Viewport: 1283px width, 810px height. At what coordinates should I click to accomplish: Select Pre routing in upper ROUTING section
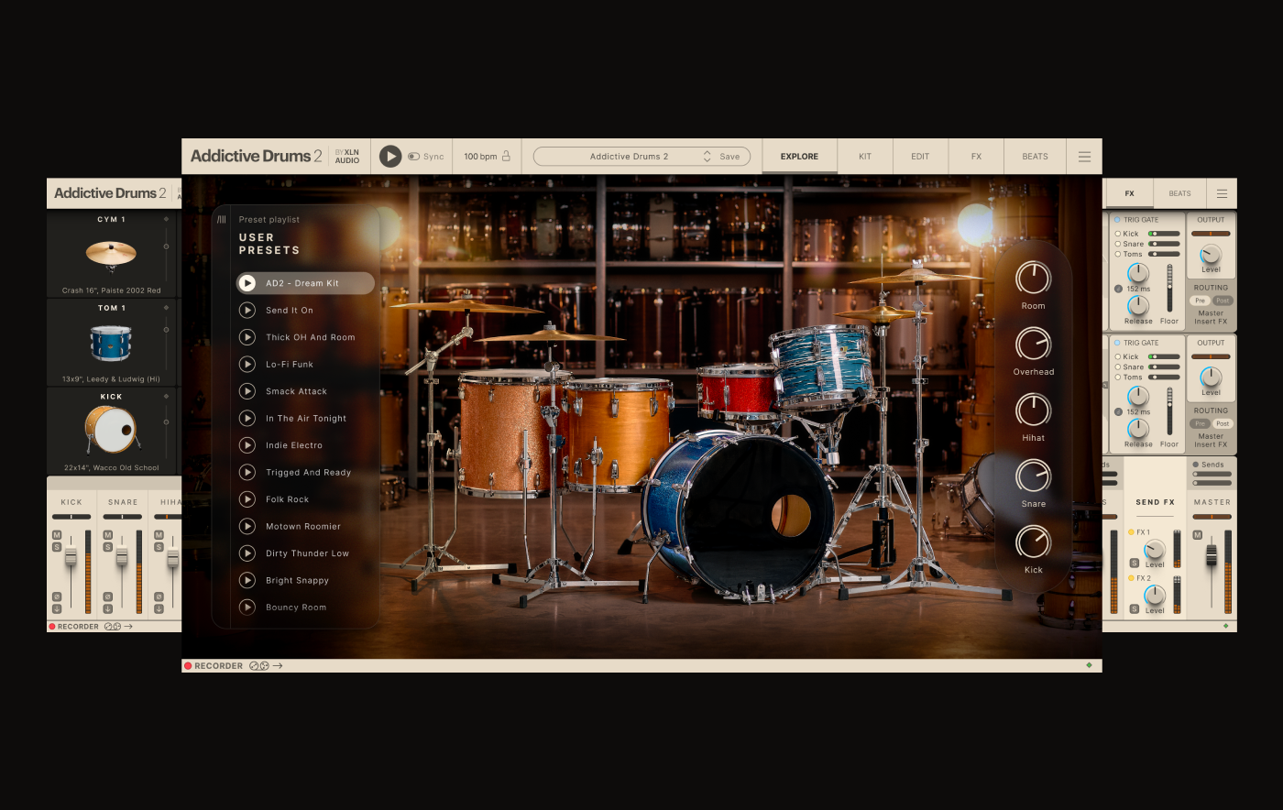[1200, 301]
